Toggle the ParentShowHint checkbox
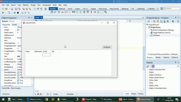The width and height of the screenshot is (181, 102). (18, 83)
